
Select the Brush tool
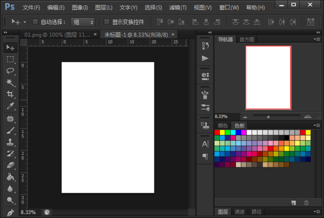click(x=10, y=131)
